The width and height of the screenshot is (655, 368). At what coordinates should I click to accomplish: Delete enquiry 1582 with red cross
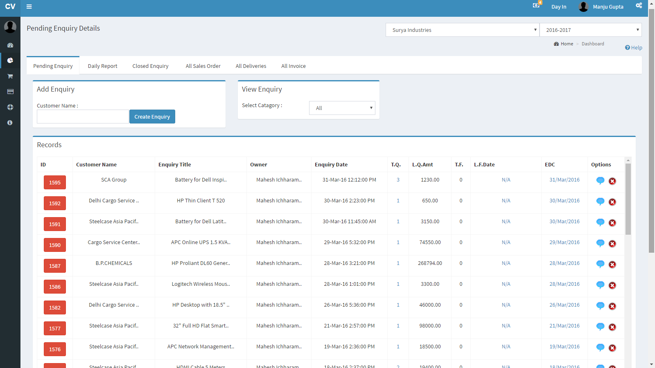(612, 306)
